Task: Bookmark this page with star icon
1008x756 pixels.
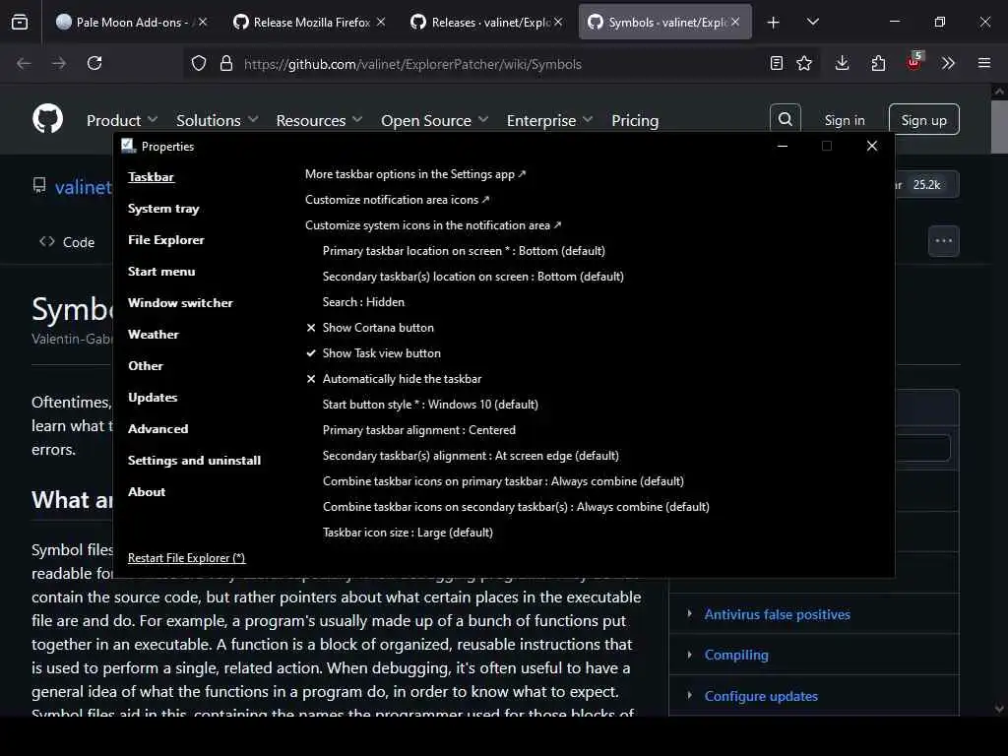Action: coord(804,63)
